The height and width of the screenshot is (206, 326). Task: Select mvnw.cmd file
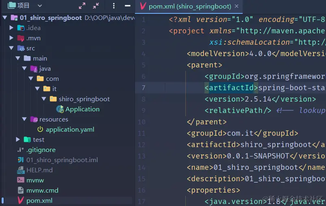click(x=42, y=191)
